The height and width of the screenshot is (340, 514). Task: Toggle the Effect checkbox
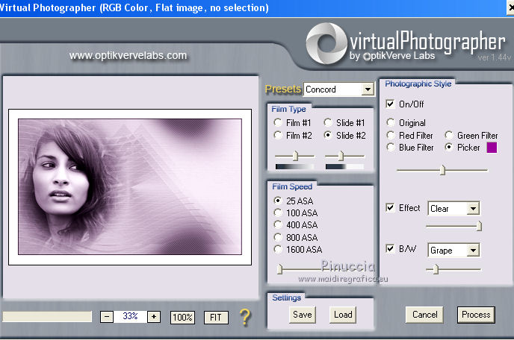tap(390, 208)
